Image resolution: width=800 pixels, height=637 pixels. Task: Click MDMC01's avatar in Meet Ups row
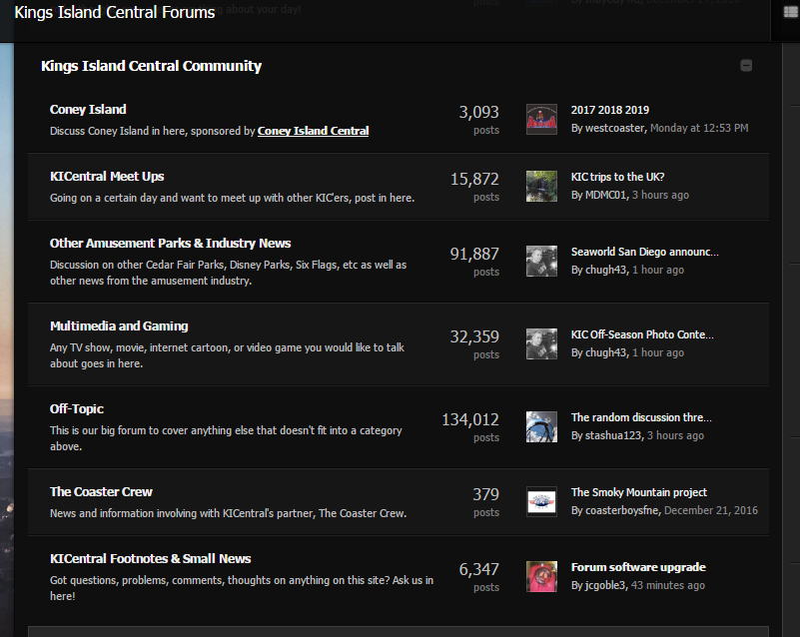click(x=541, y=186)
